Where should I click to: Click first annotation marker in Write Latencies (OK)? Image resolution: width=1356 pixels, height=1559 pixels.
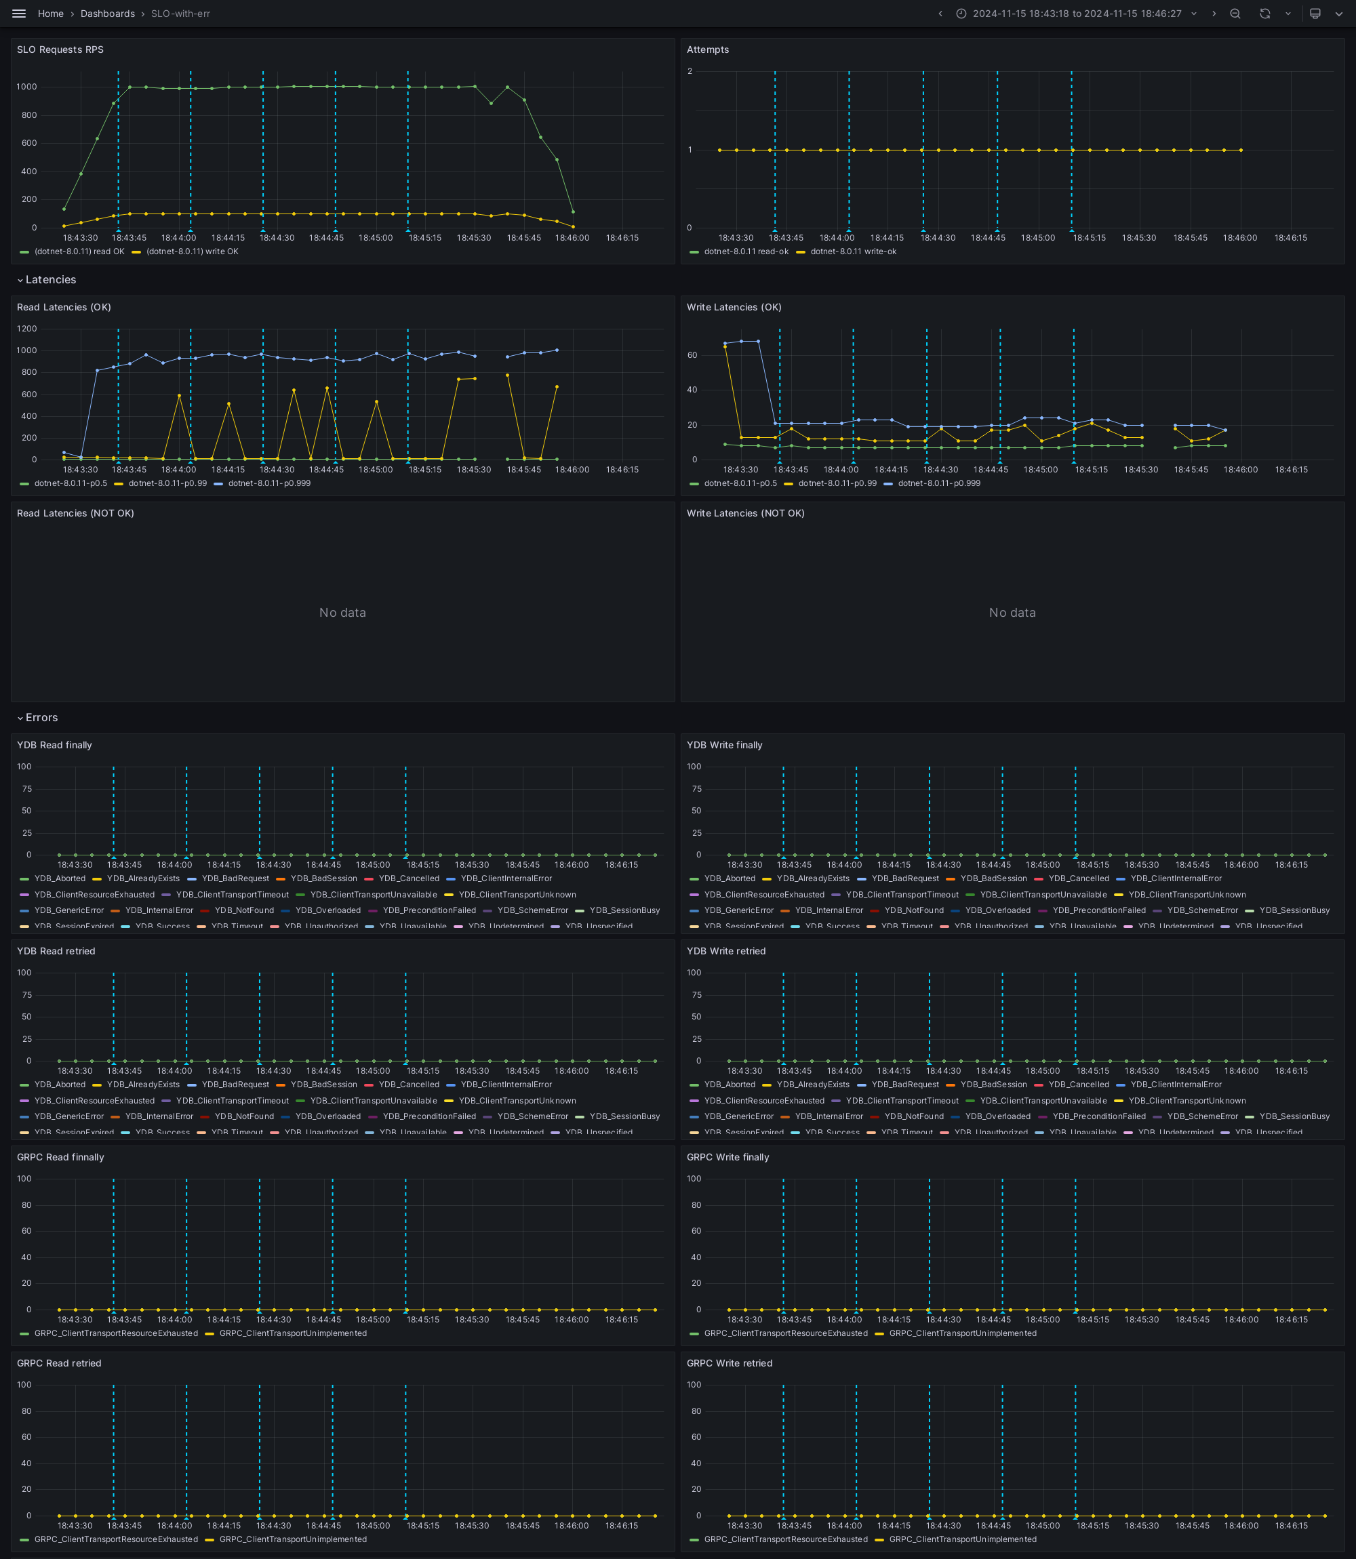coord(780,461)
